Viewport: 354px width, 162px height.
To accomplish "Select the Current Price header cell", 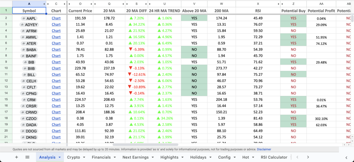I will [x=80, y=11].
